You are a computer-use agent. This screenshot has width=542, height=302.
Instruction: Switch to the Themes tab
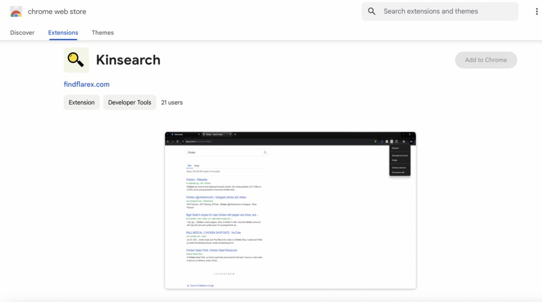tap(103, 32)
